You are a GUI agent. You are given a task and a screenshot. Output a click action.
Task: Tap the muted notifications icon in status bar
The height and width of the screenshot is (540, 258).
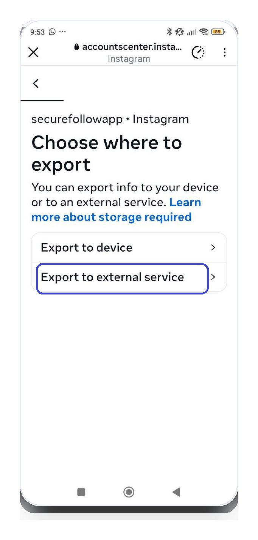180,32
